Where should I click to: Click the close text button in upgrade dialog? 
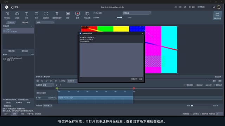[x=141, y=79]
